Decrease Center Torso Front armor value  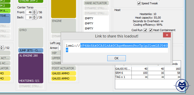[34, 13]
